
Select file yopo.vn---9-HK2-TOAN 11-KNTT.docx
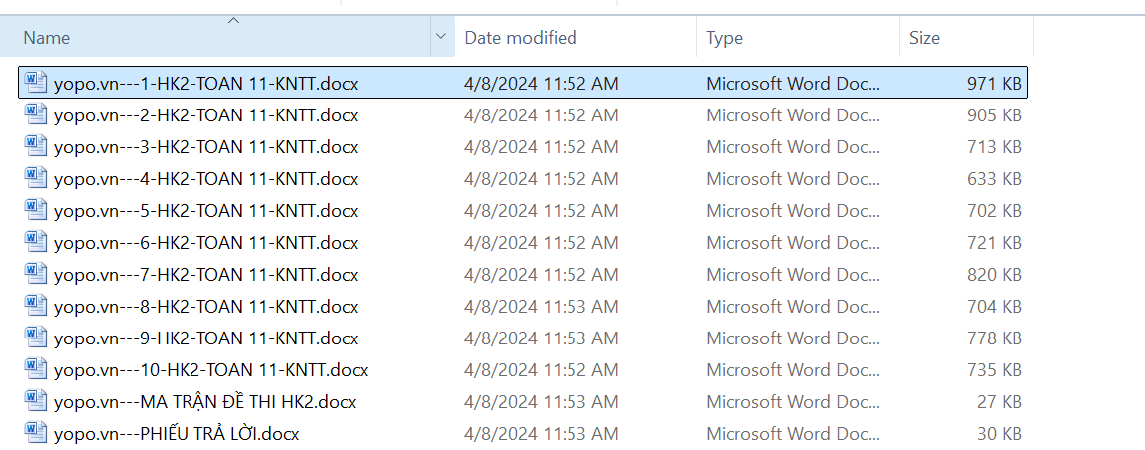(x=205, y=338)
